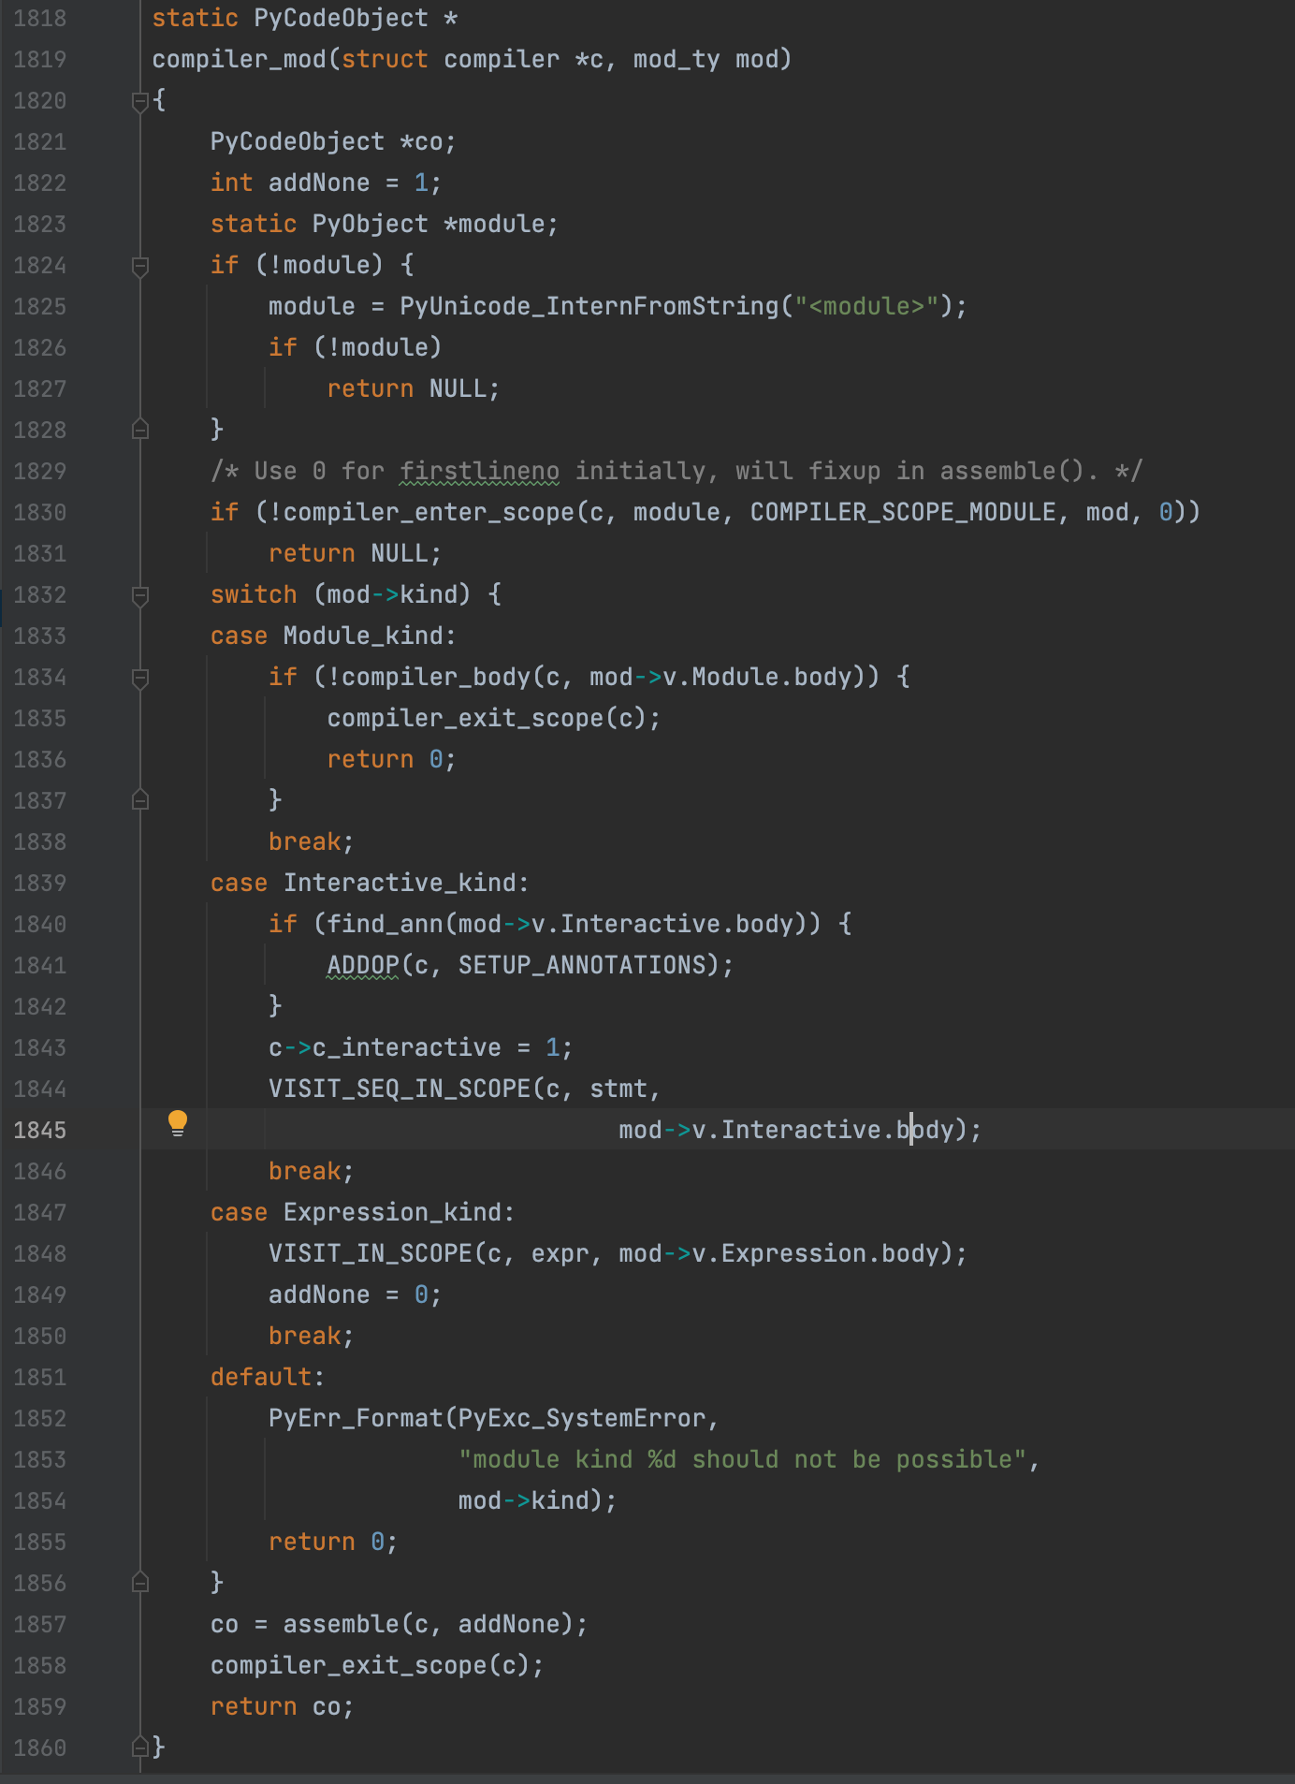This screenshot has width=1295, height=1784.
Task: Click the yellow lightbulb intention icon
Action: click(x=177, y=1123)
